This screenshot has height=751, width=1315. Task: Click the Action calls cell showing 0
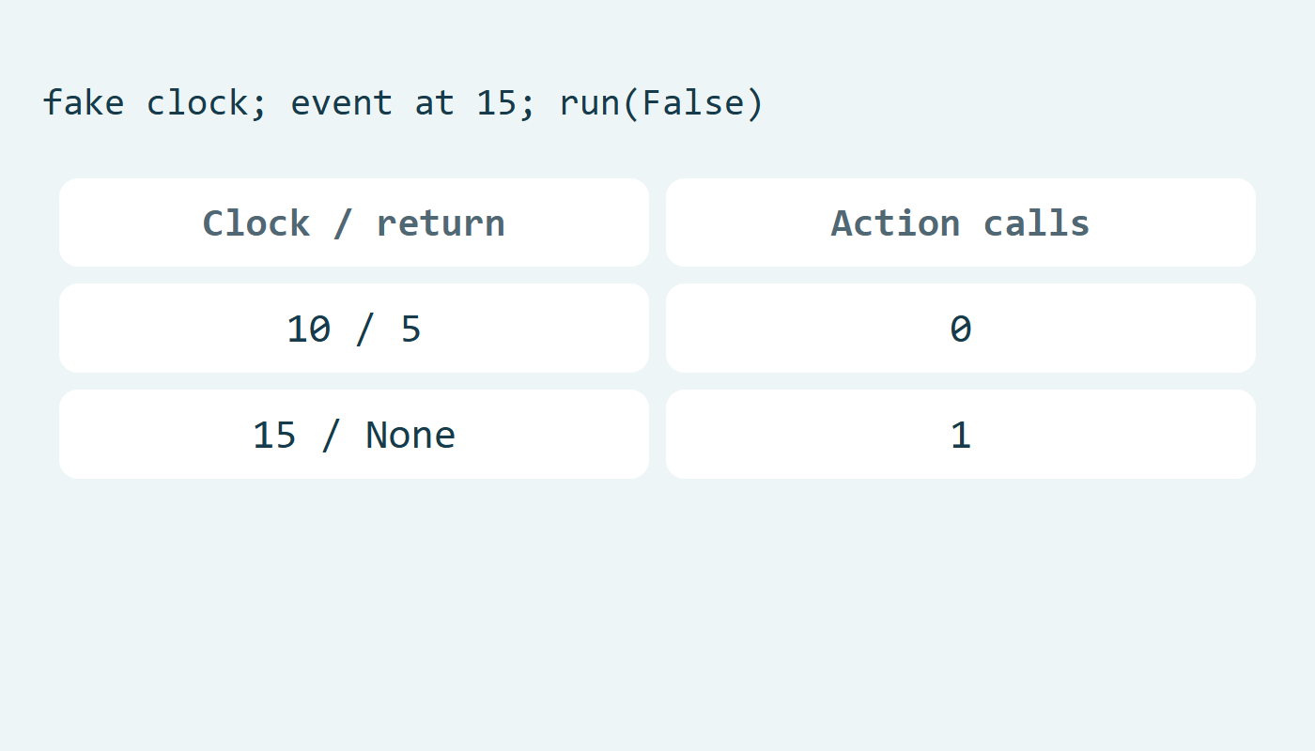click(x=961, y=329)
